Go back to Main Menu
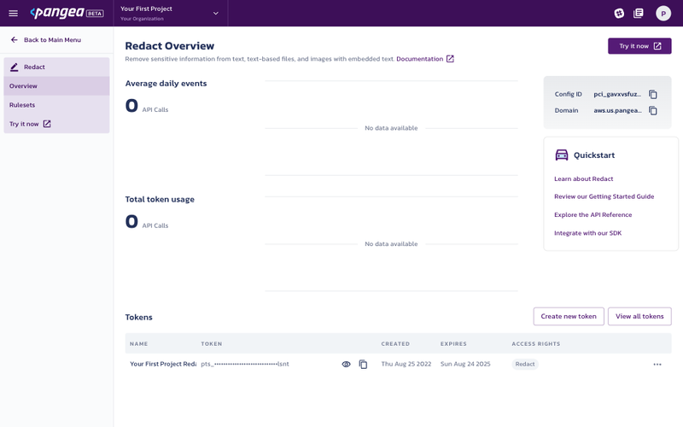This screenshot has height=427, width=683. [51, 40]
